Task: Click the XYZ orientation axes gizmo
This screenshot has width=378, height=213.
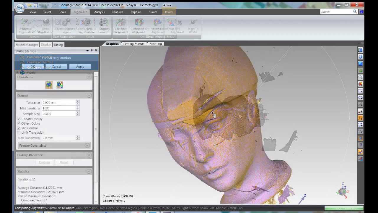Action: (343, 191)
